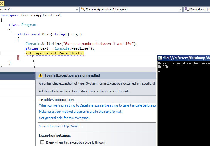
Task: Click the Hello text in console window
Action: point(164,67)
